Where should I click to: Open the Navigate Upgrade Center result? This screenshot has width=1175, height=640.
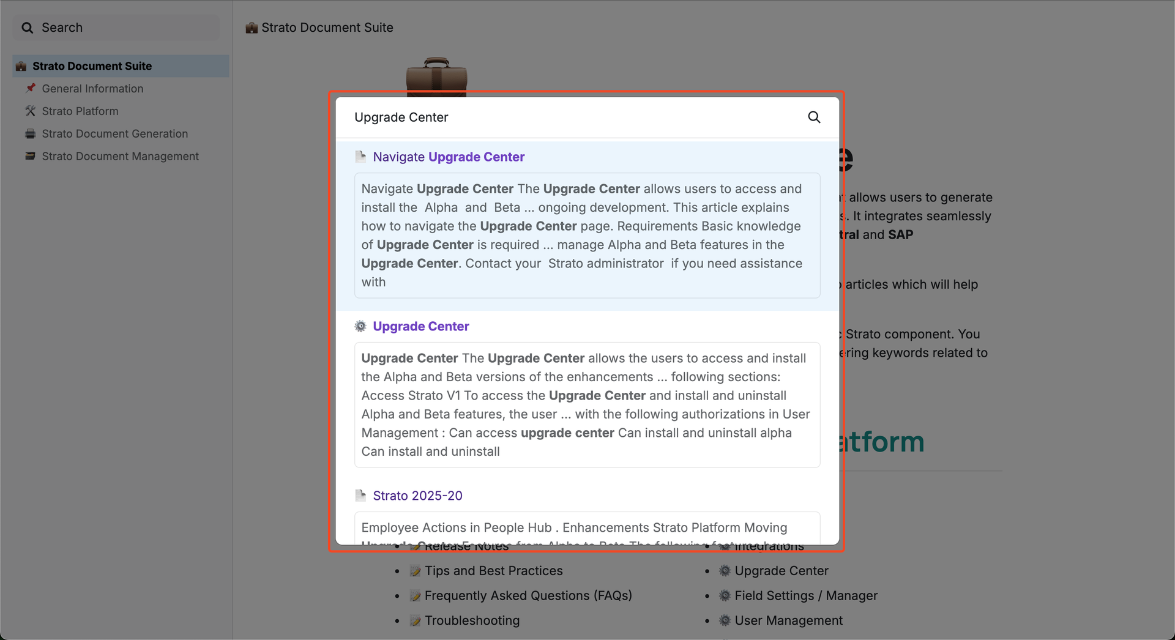449,157
